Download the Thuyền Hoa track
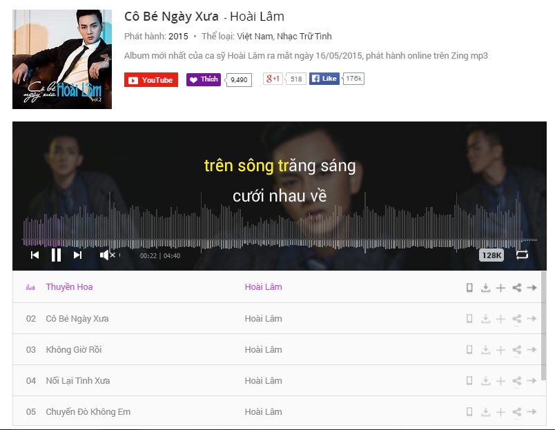 tap(486, 288)
